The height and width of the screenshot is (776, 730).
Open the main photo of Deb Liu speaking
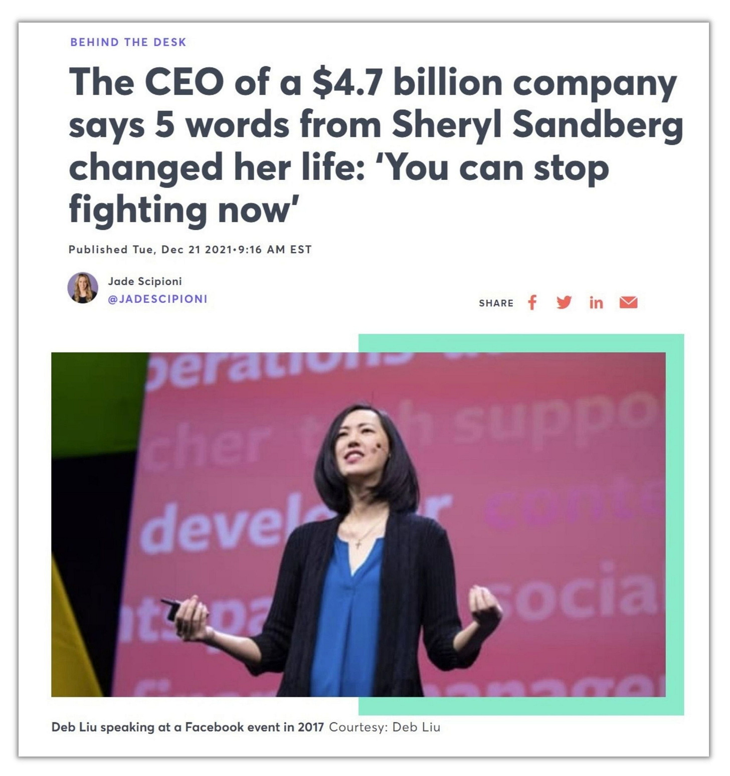(x=358, y=524)
